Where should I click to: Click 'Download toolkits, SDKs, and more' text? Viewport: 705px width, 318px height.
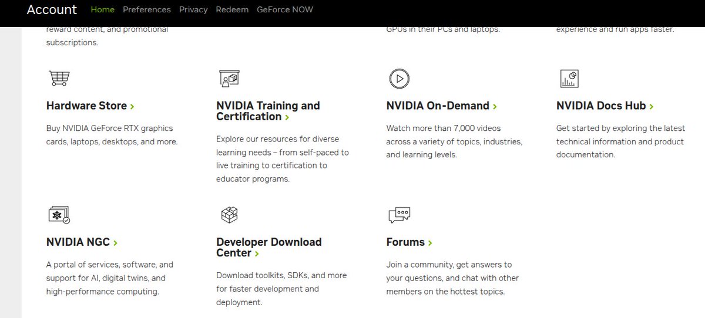click(x=281, y=275)
